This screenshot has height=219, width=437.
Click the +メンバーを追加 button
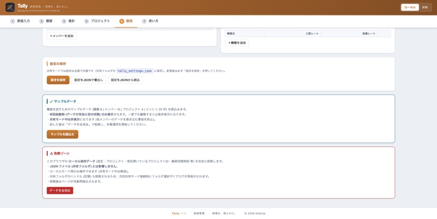point(61,36)
